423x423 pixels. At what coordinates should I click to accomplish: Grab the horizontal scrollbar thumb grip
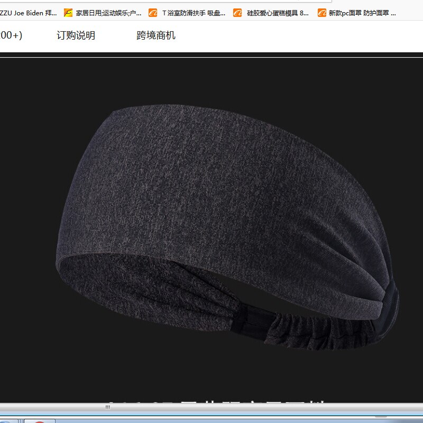(108, 407)
